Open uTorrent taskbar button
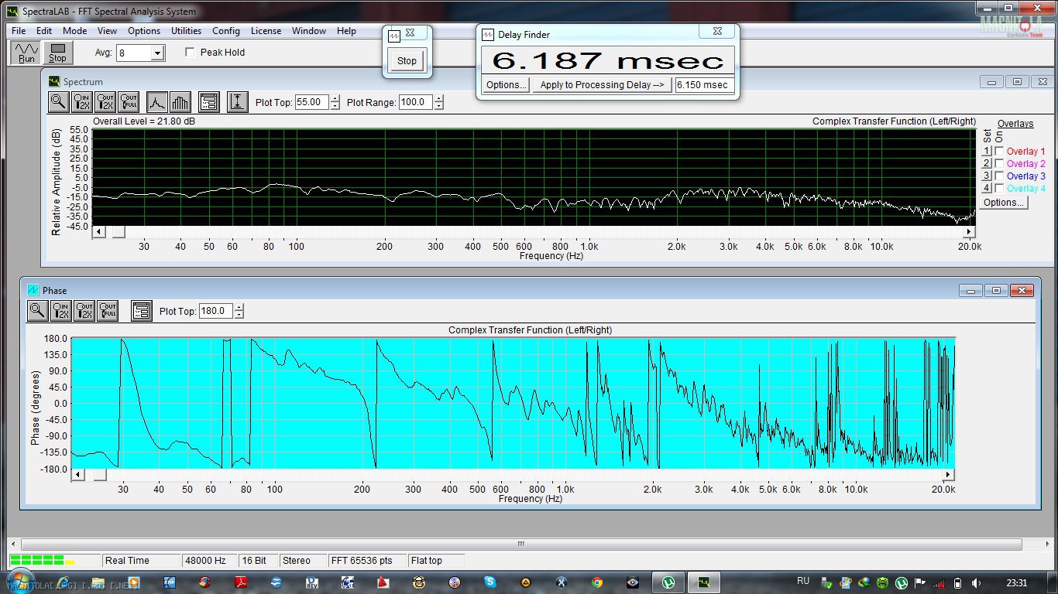 click(668, 582)
